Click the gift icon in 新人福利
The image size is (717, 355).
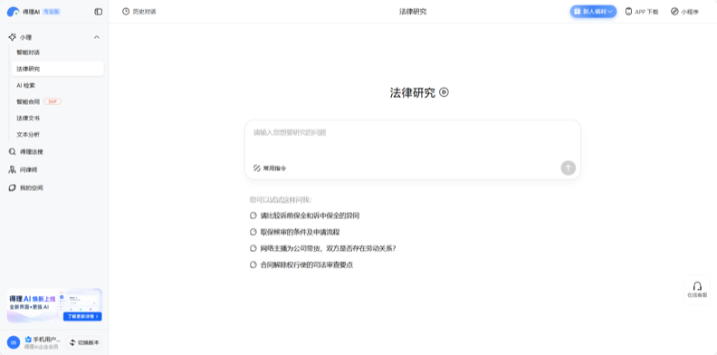[x=578, y=12]
